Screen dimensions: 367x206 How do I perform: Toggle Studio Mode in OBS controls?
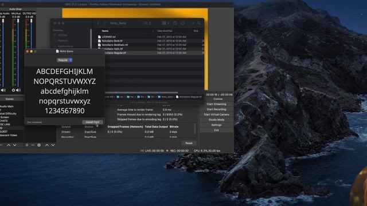[217, 120]
